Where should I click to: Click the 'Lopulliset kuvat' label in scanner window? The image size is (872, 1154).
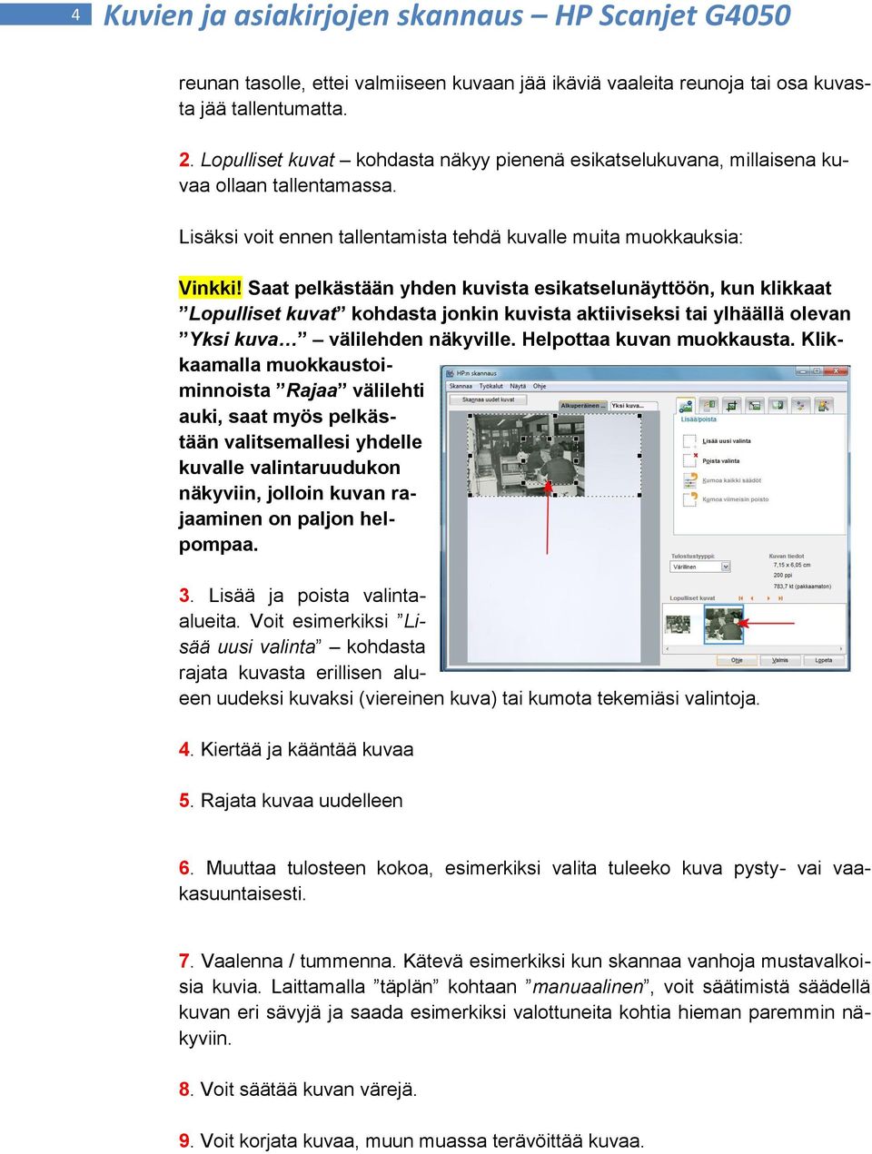point(692,598)
